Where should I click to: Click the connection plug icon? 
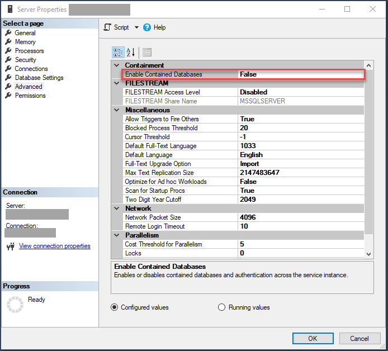click(11, 246)
